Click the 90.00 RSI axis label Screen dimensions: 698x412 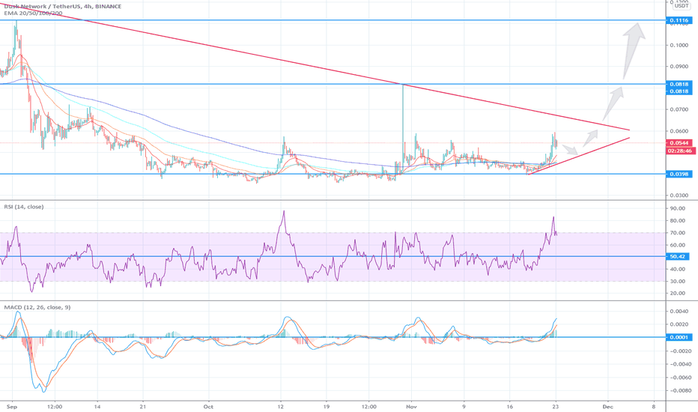677,208
